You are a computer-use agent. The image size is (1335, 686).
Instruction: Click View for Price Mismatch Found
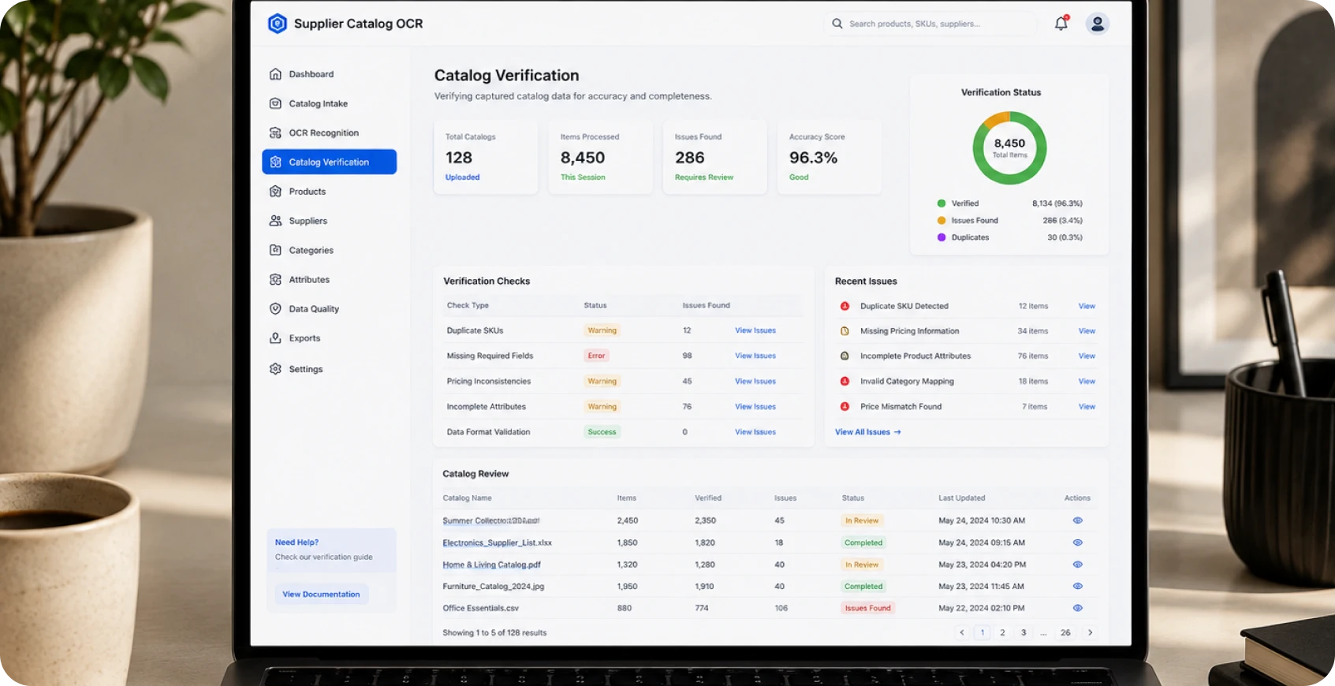(x=1087, y=407)
